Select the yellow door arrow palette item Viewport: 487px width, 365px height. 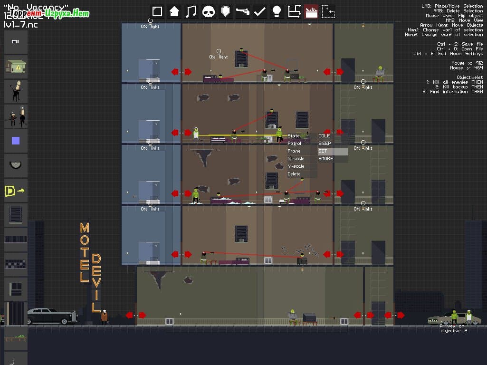[16, 191]
